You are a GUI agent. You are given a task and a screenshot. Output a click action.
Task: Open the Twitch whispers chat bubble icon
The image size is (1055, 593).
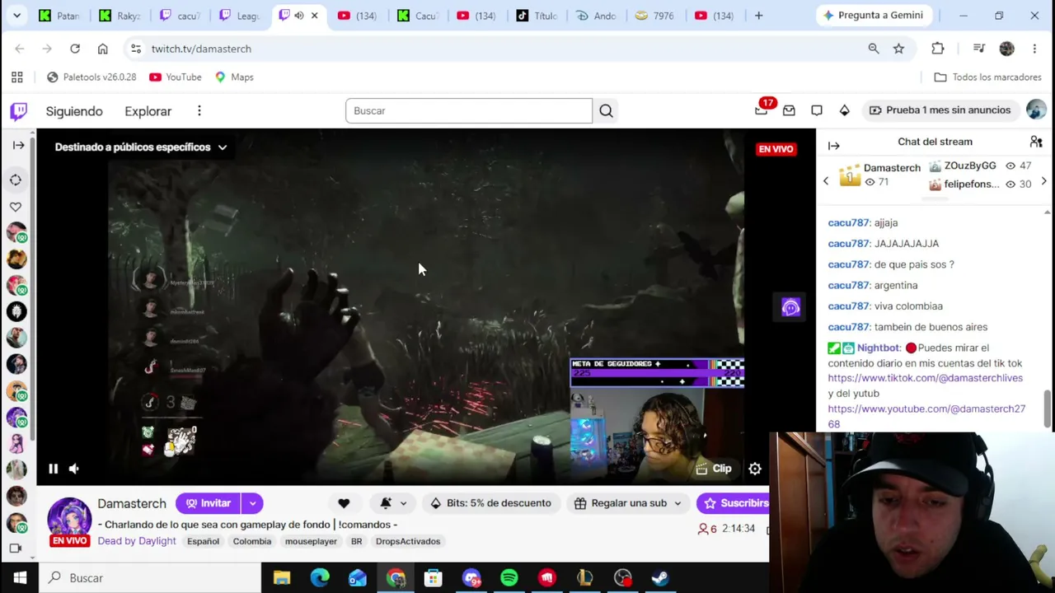[817, 110]
